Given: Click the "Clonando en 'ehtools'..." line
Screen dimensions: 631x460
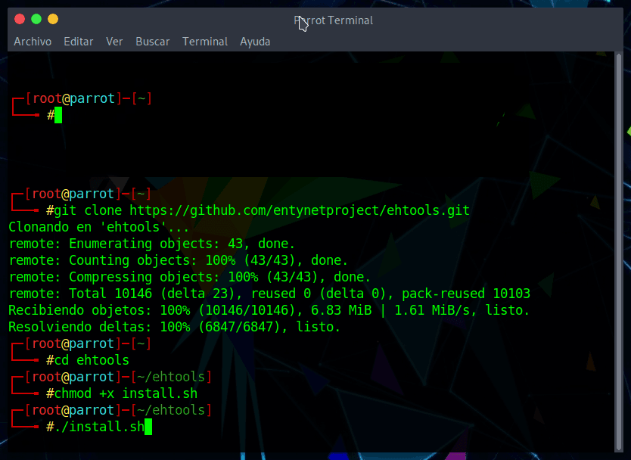Looking at the screenshot, I should click(98, 227).
